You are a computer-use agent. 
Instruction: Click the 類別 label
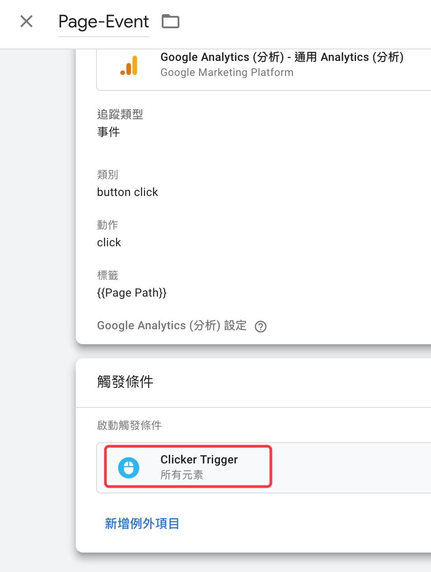tap(108, 174)
